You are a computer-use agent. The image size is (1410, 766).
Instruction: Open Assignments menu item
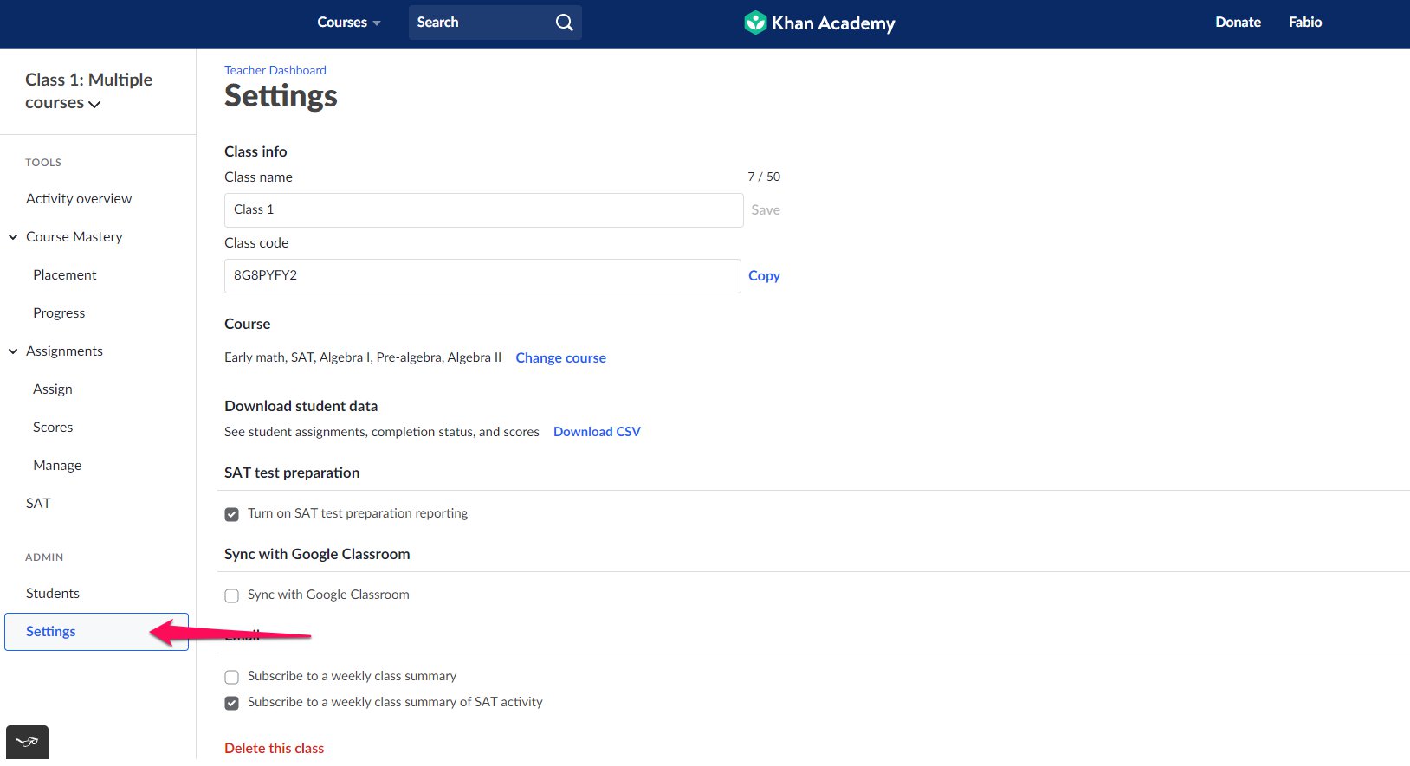tap(64, 351)
